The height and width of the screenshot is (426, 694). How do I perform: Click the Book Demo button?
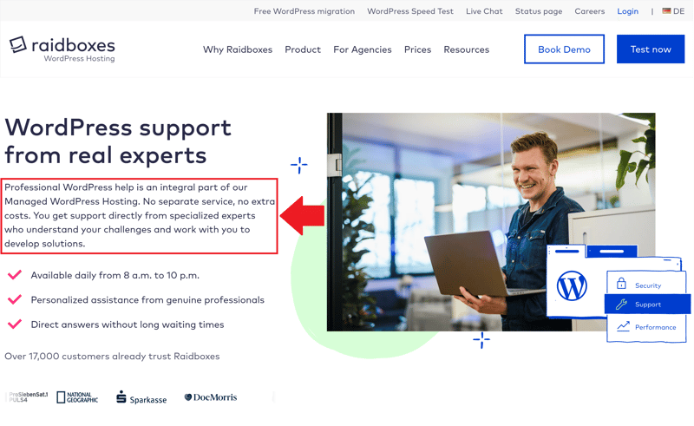(565, 49)
